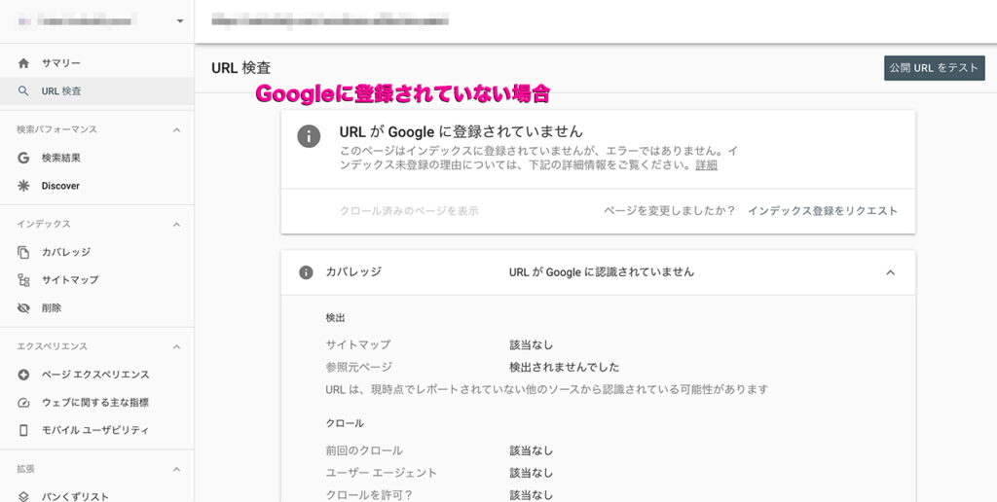Image resolution: width=997 pixels, height=502 pixels.
Task: Click the crossed-eye icon for 削除
Action: pos(23,307)
